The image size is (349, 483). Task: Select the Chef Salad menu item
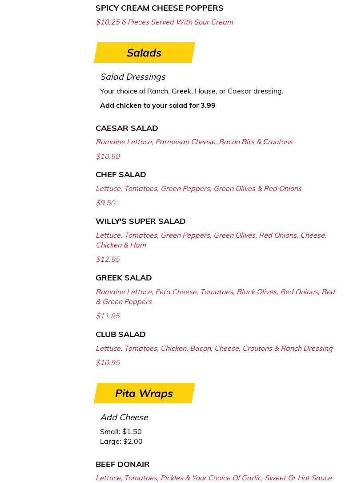[x=120, y=174]
